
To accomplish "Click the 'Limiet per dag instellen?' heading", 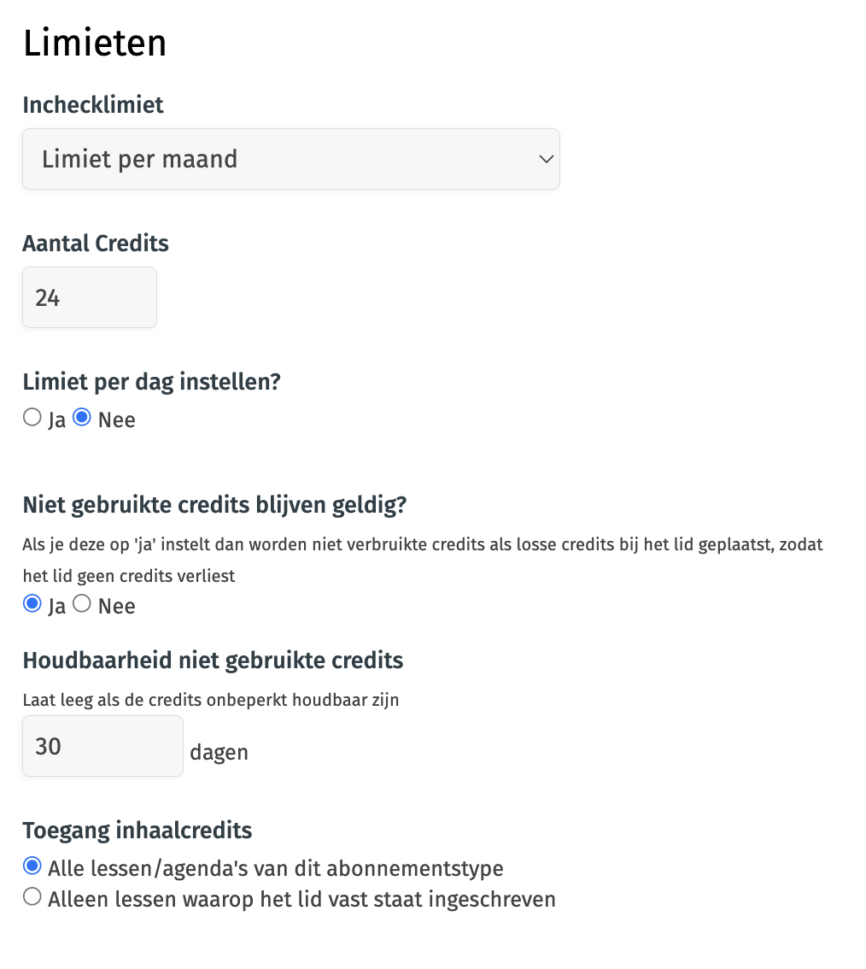I will tap(152, 382).
